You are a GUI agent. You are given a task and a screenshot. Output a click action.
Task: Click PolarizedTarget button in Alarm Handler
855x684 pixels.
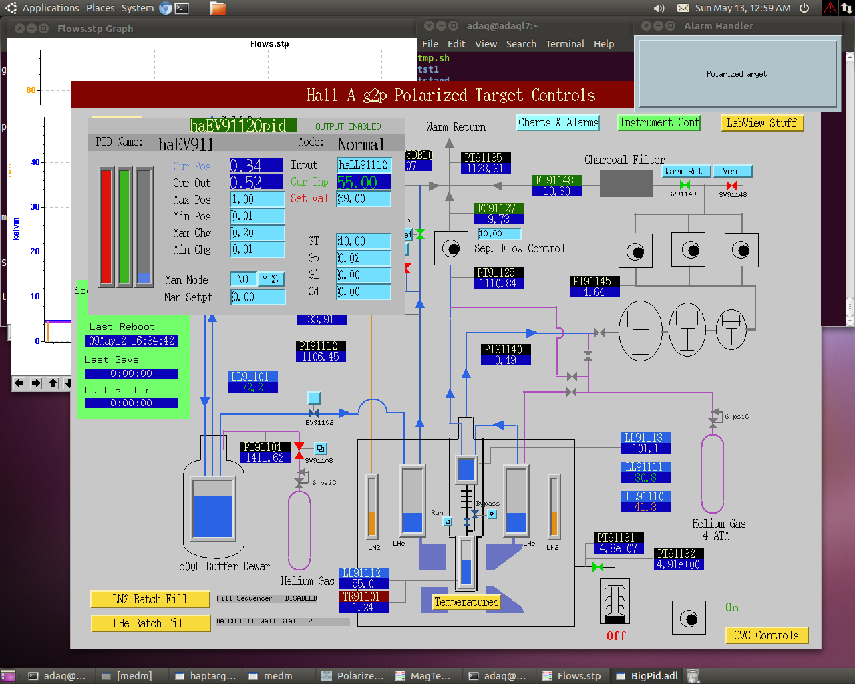[737, 74]
